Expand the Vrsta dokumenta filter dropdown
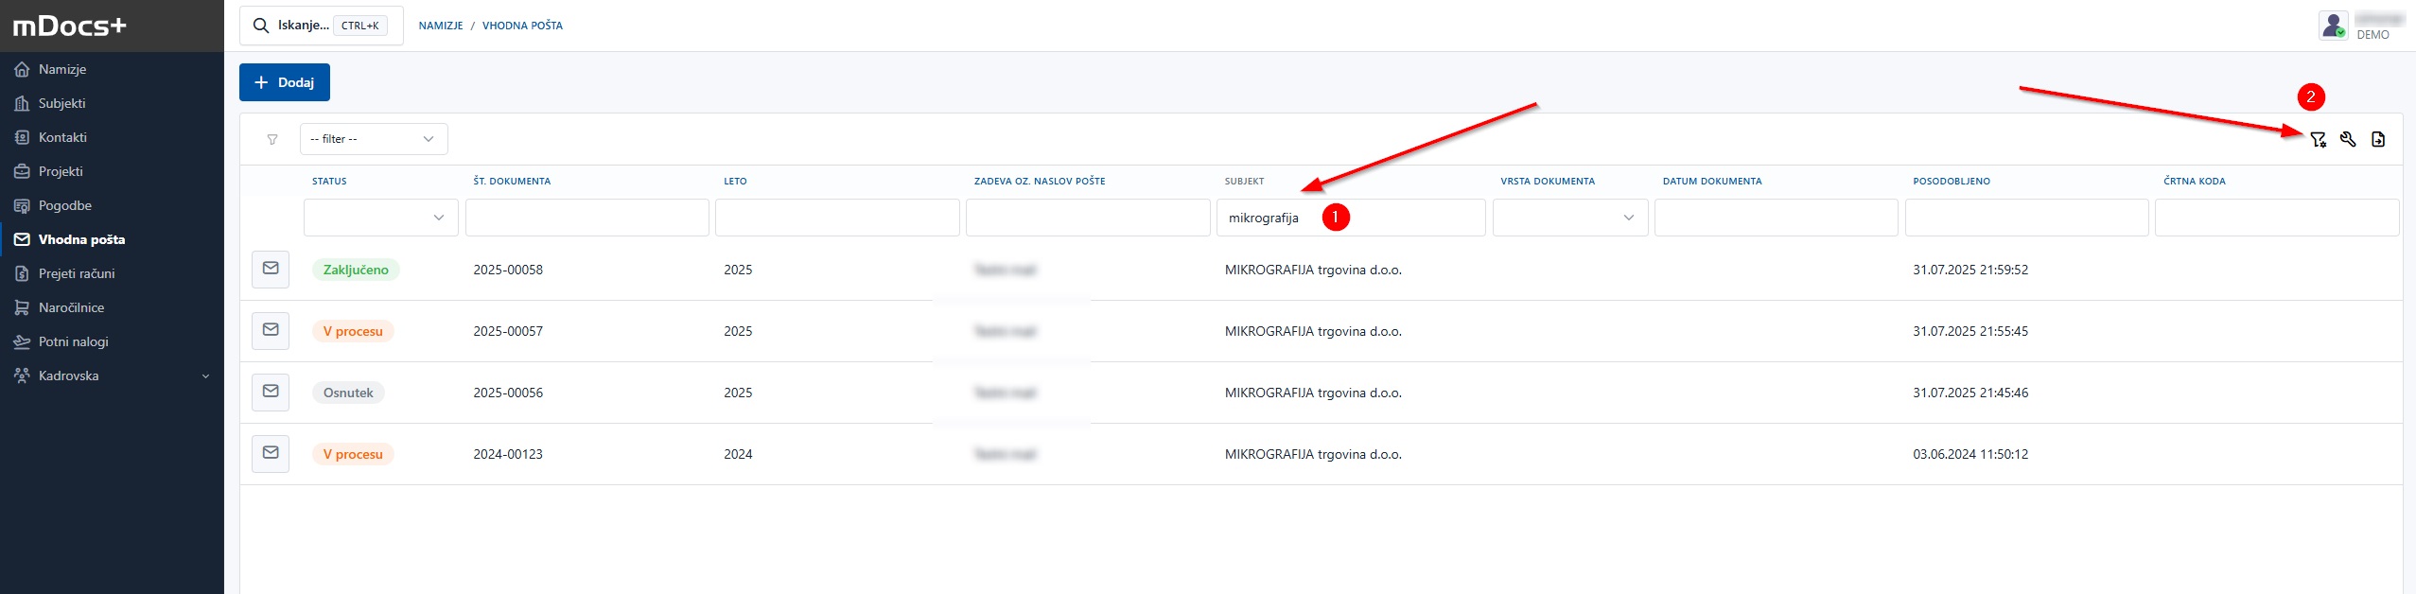 (1569, 218)
